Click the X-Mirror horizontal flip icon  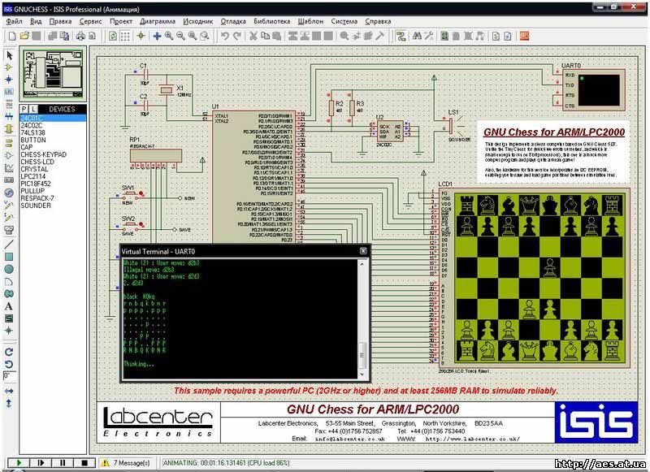pyautogui.click(x=9, y=391)
